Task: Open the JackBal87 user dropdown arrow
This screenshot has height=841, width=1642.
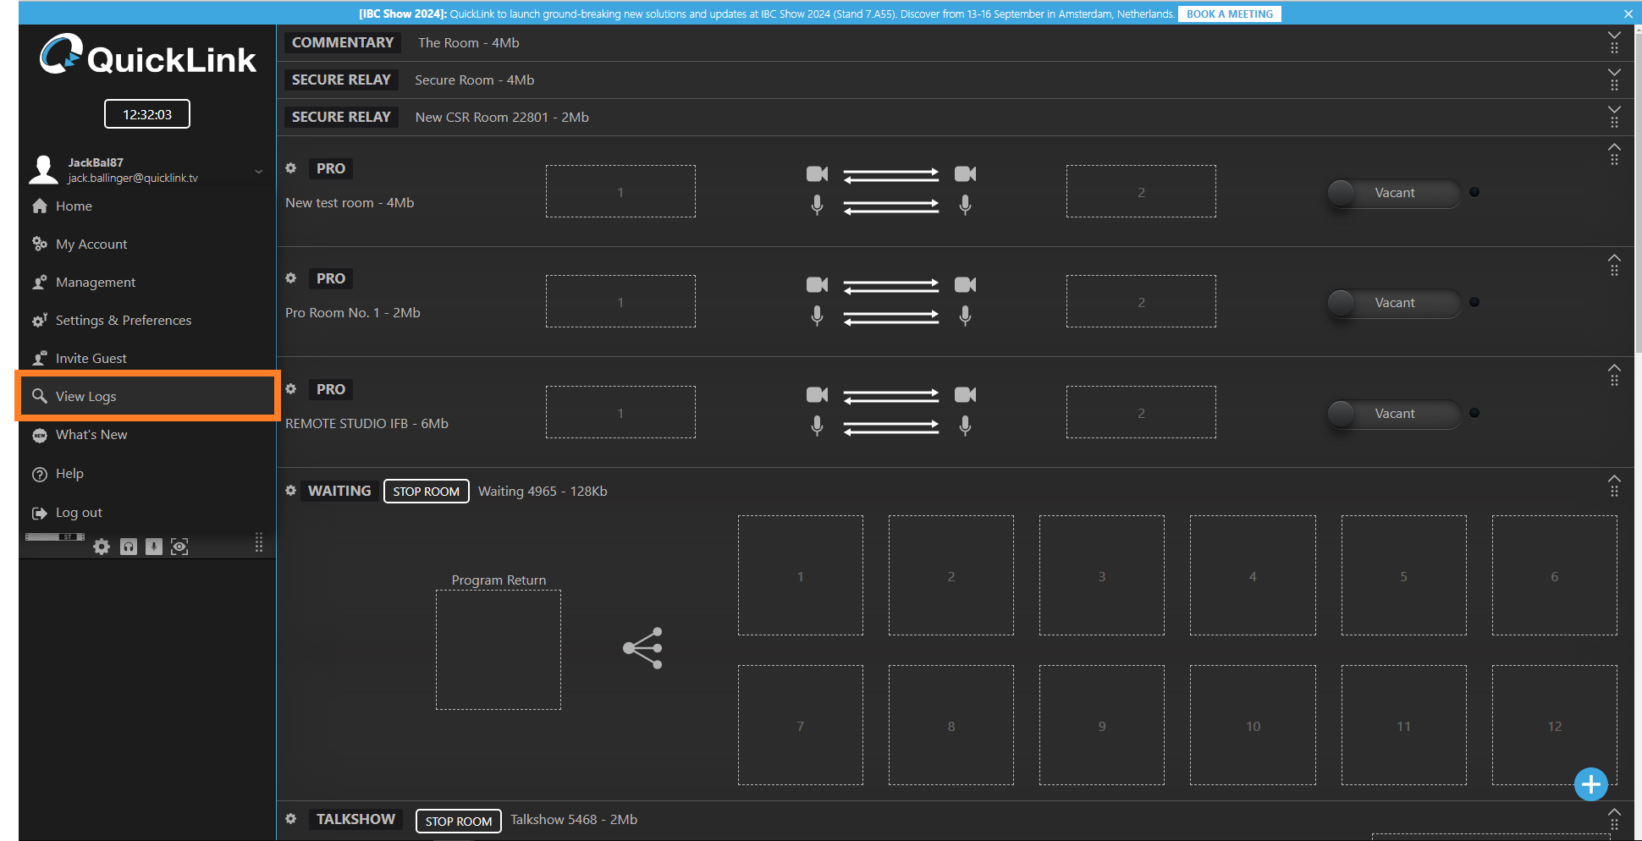Action: coord(258,171)
